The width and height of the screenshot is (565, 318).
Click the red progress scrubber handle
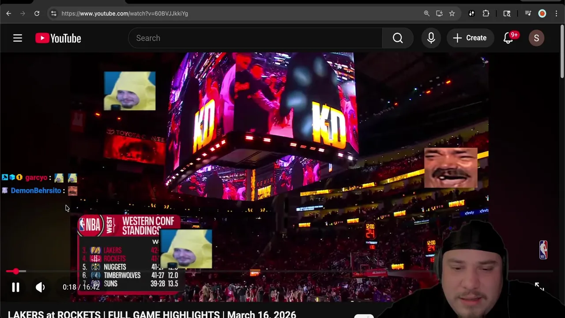[16, 271]
